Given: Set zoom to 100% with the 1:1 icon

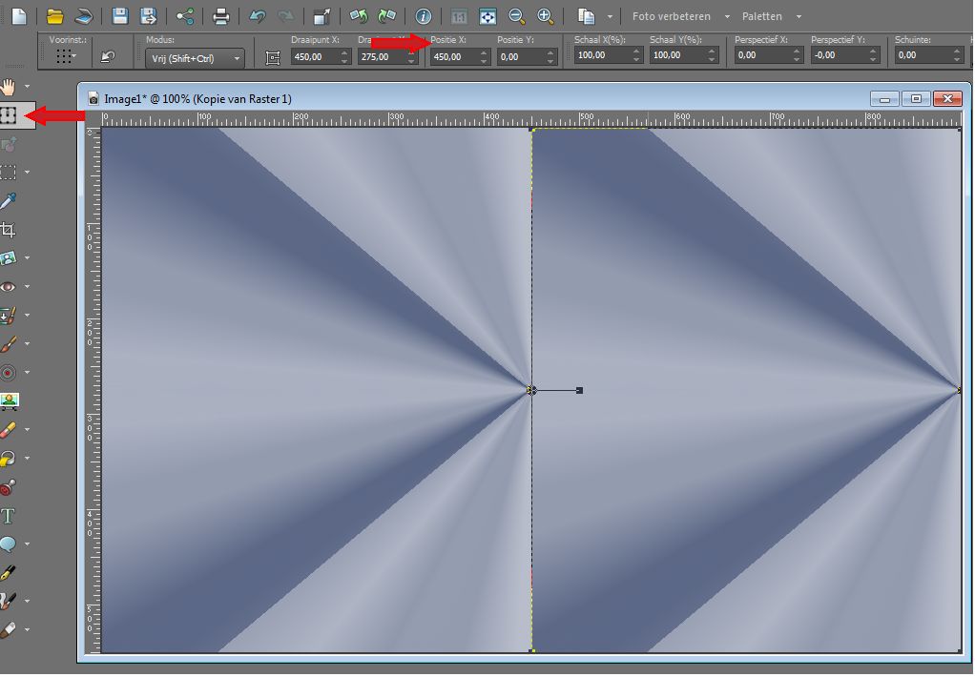Looking at the screenshot, I should [459, 17].
